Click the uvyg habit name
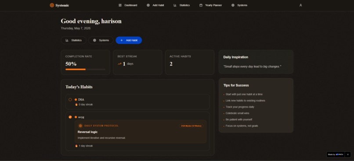Screen dimensions: 354x161 coord(81,117)
